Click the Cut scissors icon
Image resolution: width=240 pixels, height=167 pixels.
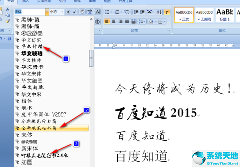tap(7, 9)
